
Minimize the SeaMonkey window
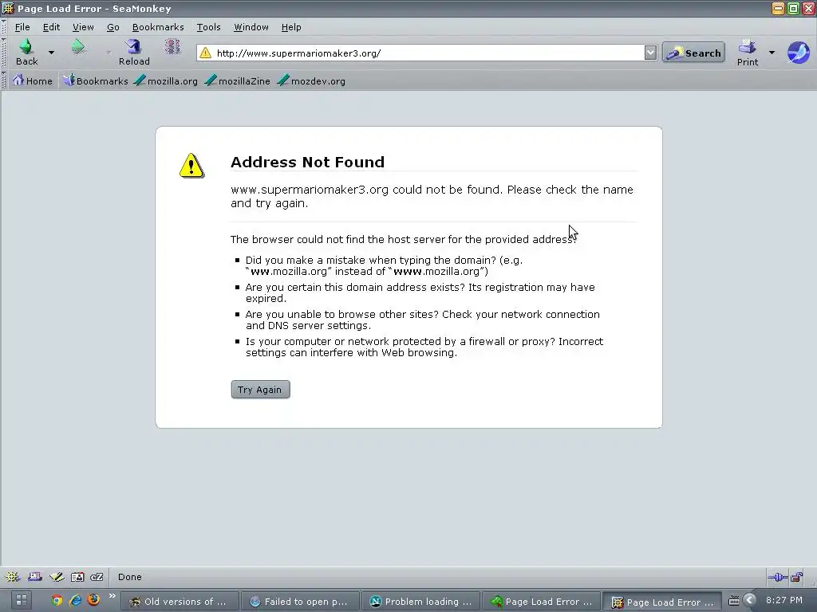778,8
